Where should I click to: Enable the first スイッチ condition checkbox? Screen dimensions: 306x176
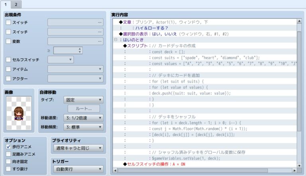coord(8,22)
